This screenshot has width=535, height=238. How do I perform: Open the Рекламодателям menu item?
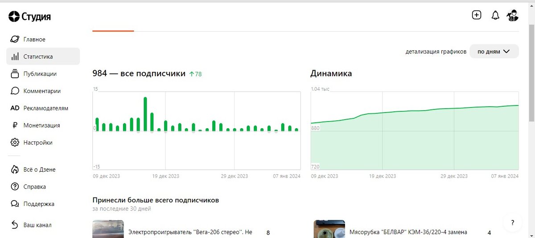46,108
